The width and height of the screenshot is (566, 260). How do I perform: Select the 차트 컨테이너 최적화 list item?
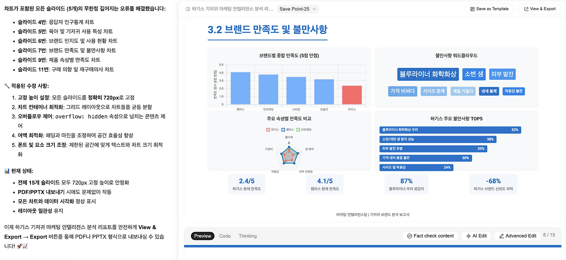(85, 107)
